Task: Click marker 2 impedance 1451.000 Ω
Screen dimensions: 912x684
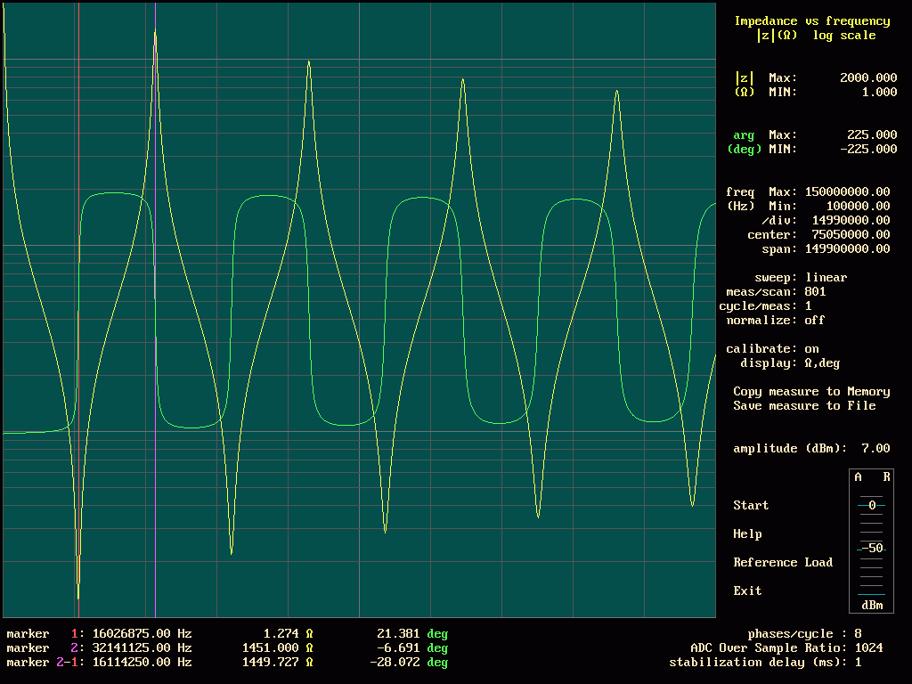Action: tap(278, 648)
